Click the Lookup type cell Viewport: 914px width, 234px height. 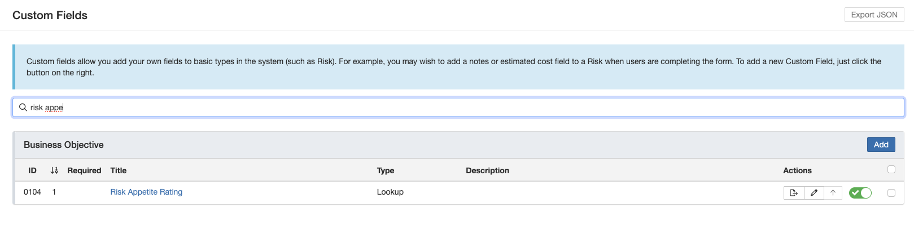390,192
